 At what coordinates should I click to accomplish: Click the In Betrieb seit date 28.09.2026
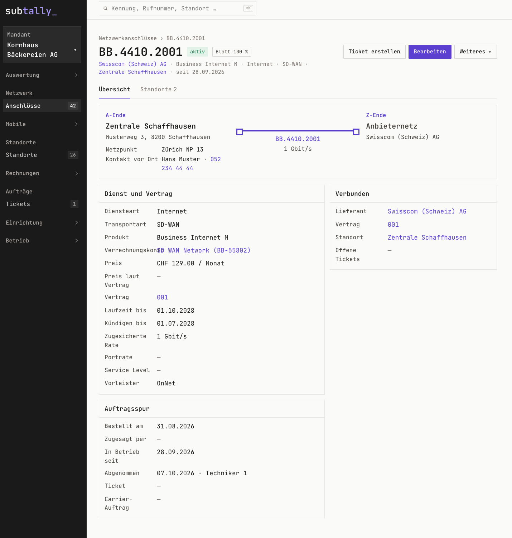point(176,452)
